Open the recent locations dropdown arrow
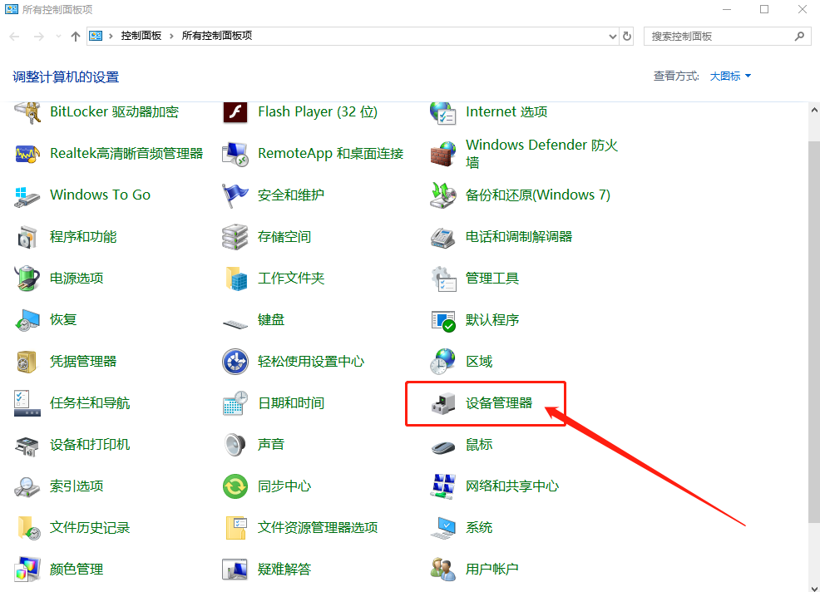This screenshot has height=592, width=820. [58, 36]
